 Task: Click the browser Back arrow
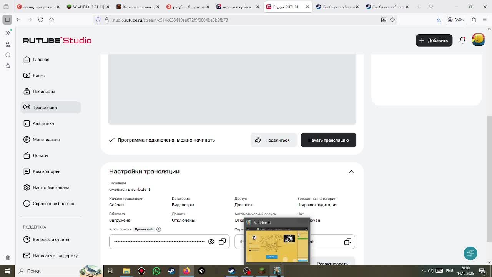pos(18,20)
